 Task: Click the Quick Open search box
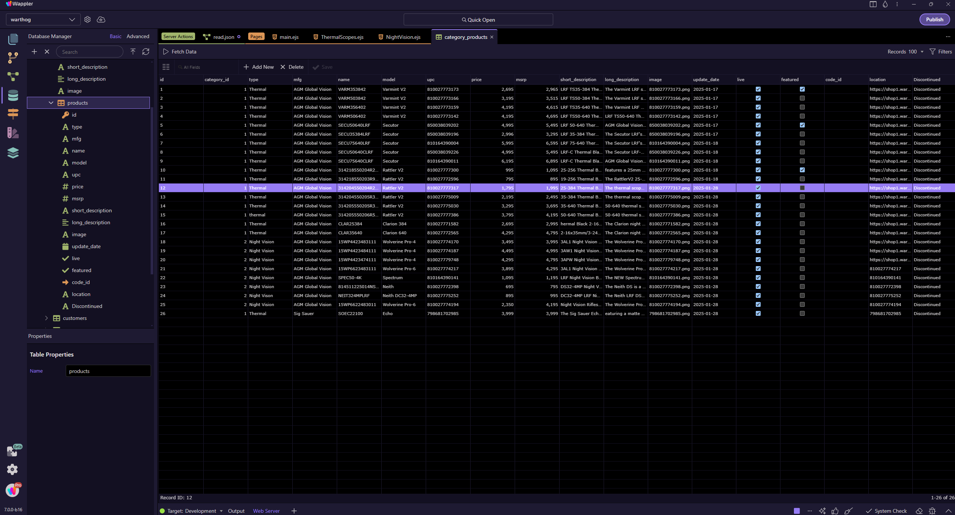click(478, 19)
